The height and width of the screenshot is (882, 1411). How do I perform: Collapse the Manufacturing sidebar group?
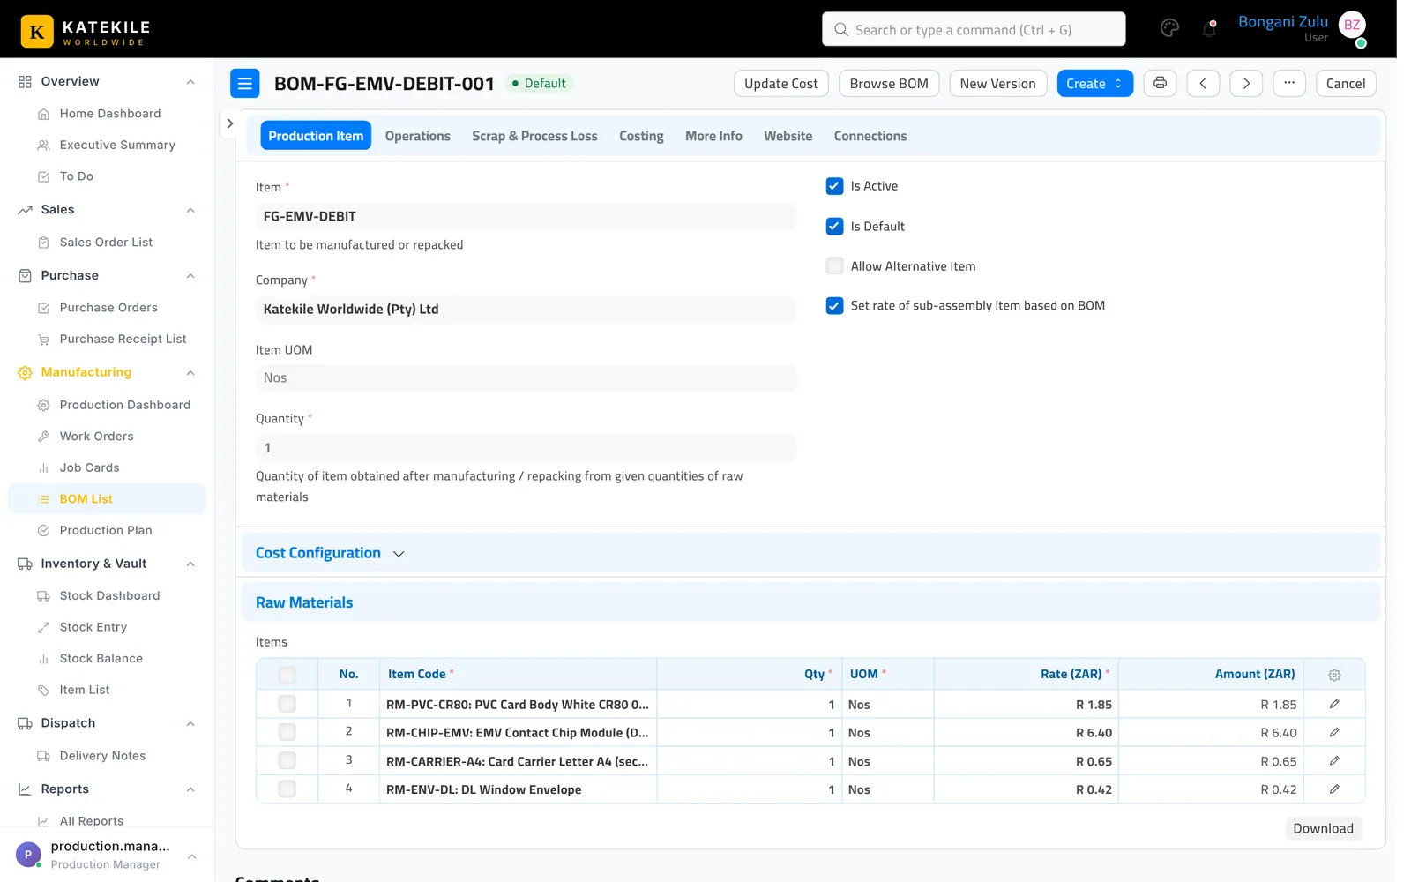pyautogui.click(x=190, y=373)
